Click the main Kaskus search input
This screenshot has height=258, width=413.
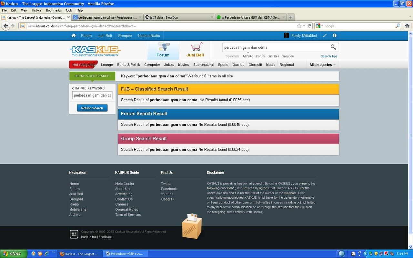(x=276, y=47)
